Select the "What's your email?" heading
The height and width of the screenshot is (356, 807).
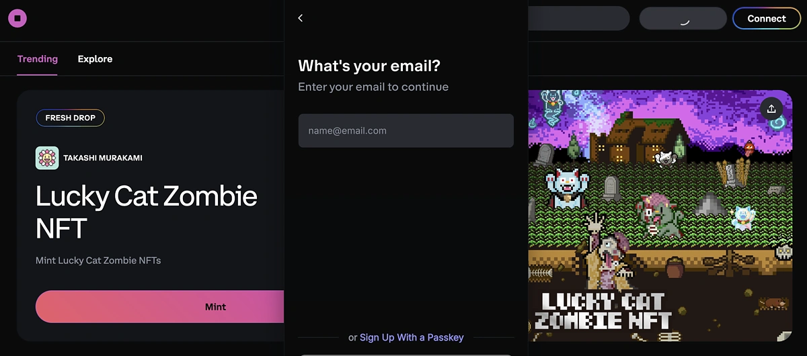tap(369, 66)
